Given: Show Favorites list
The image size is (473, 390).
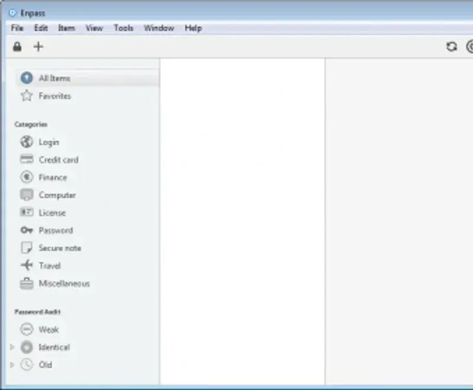Looking at the screenshot, I should [x=54, y=96].
